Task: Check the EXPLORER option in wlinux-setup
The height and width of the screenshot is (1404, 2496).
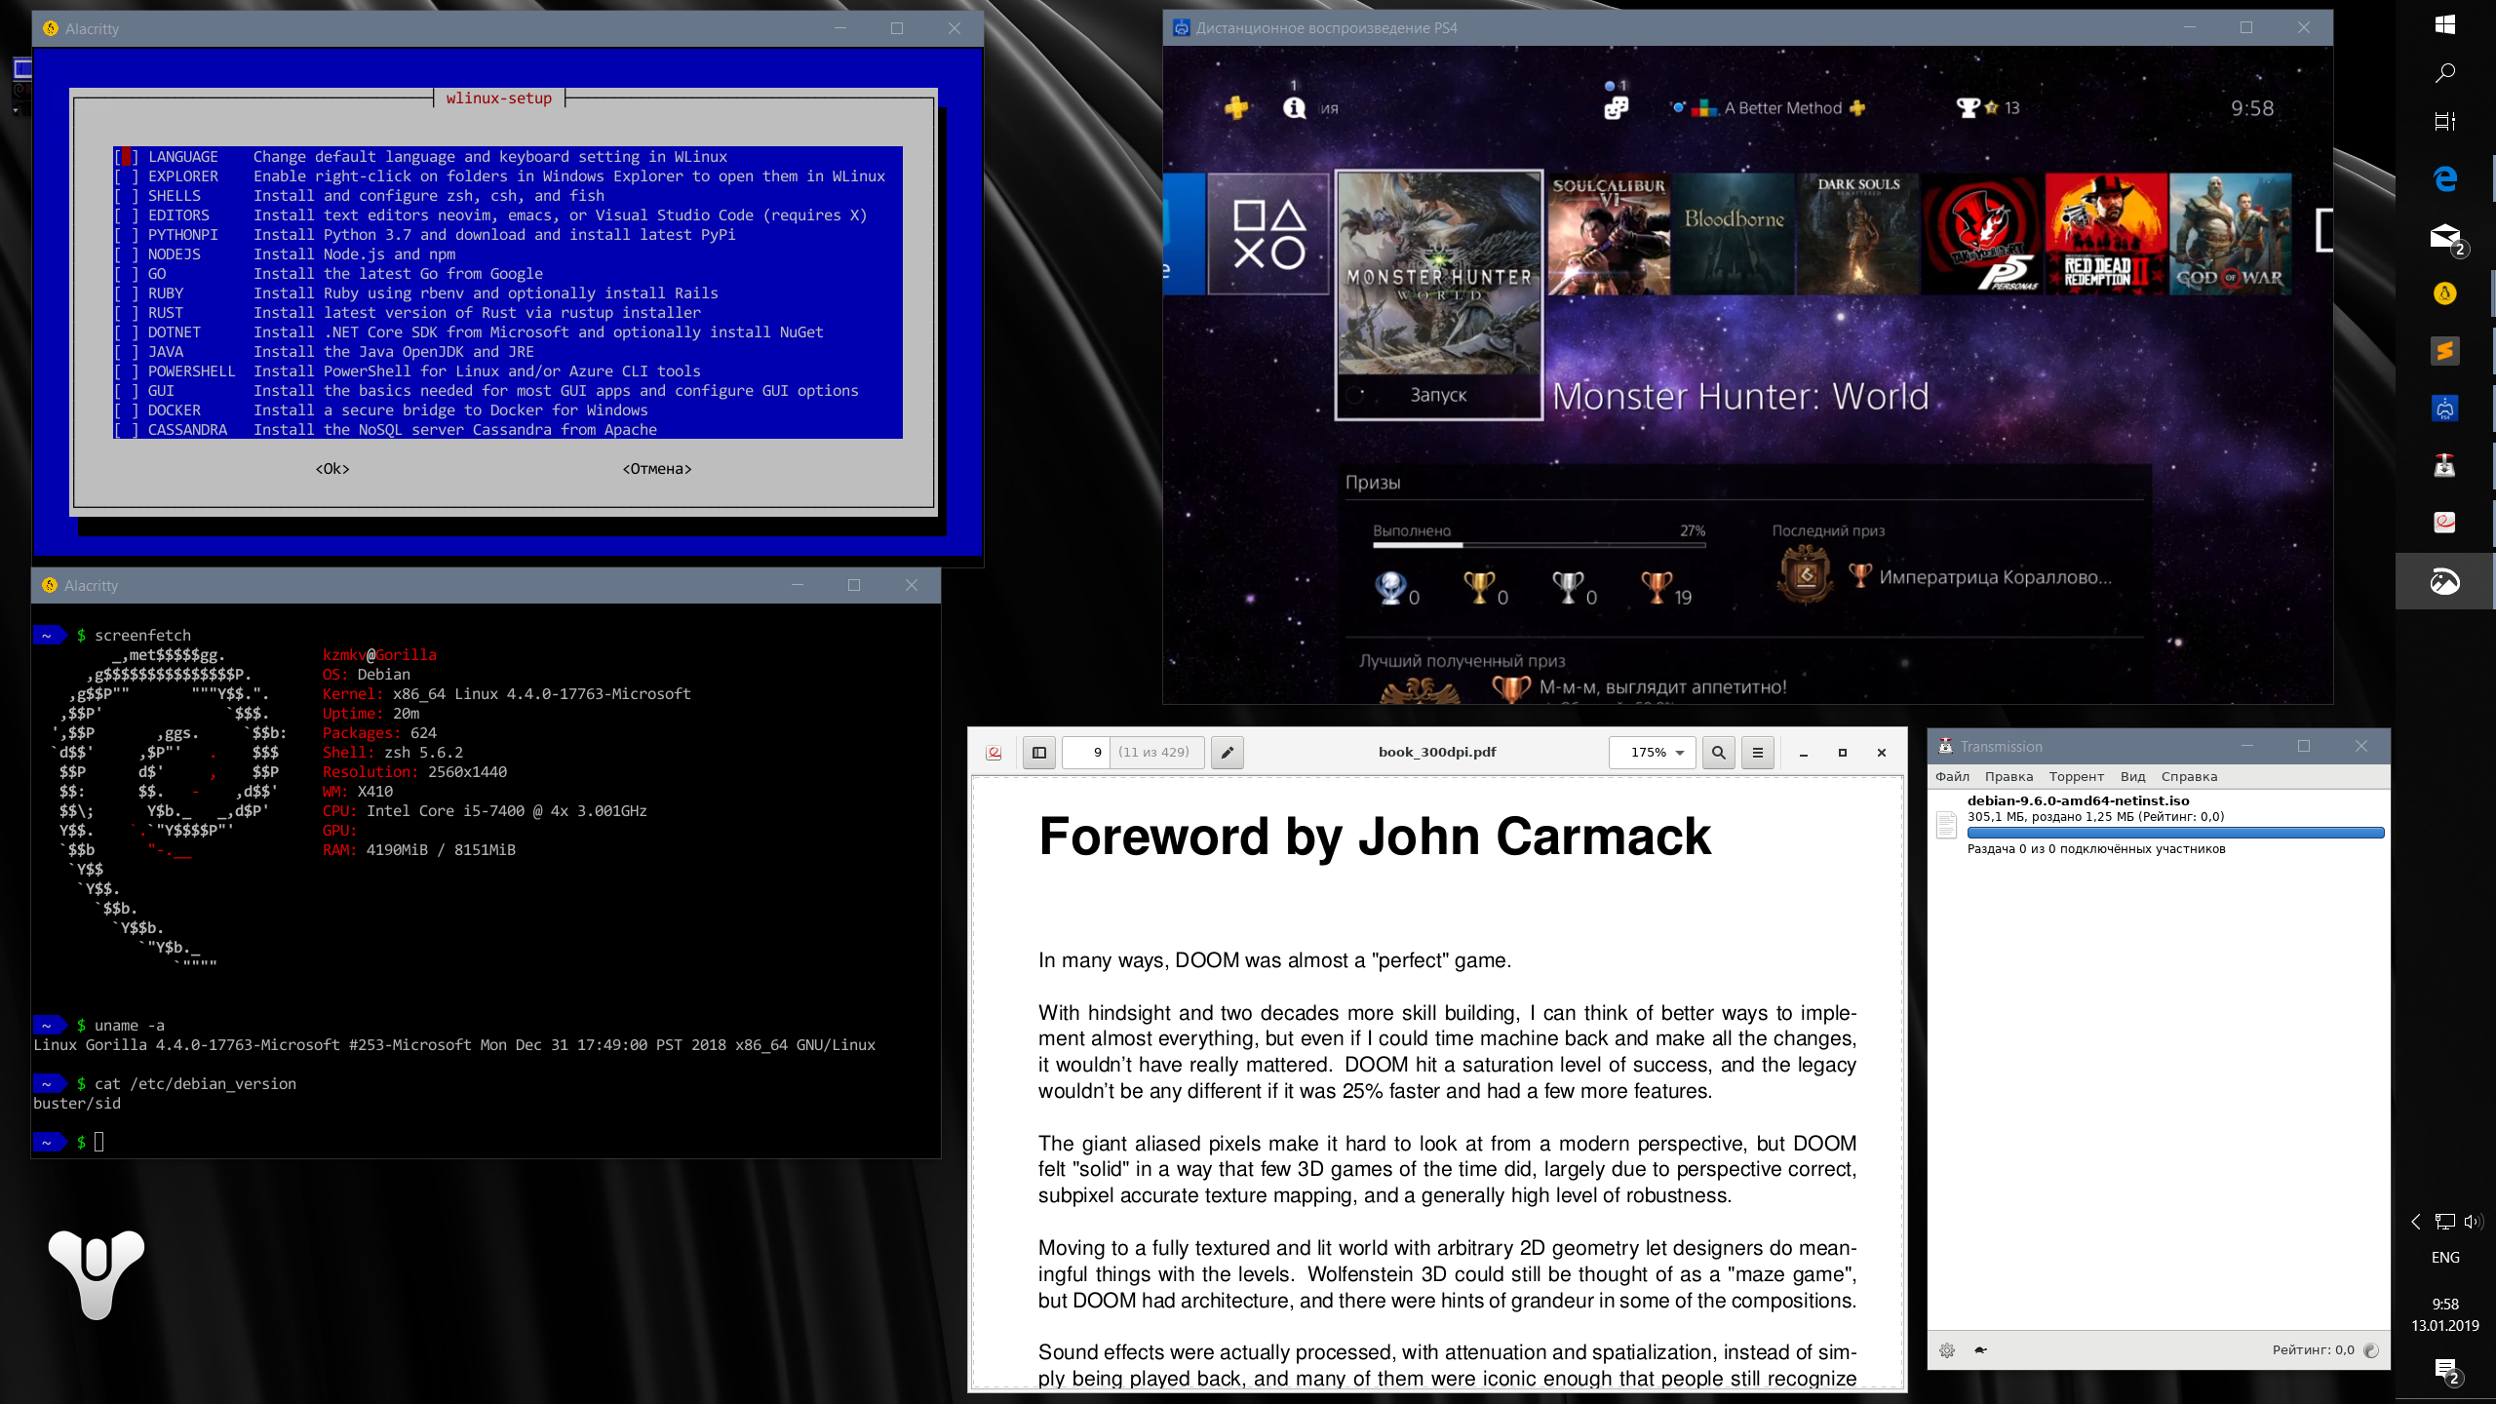Action: point(126,176)
